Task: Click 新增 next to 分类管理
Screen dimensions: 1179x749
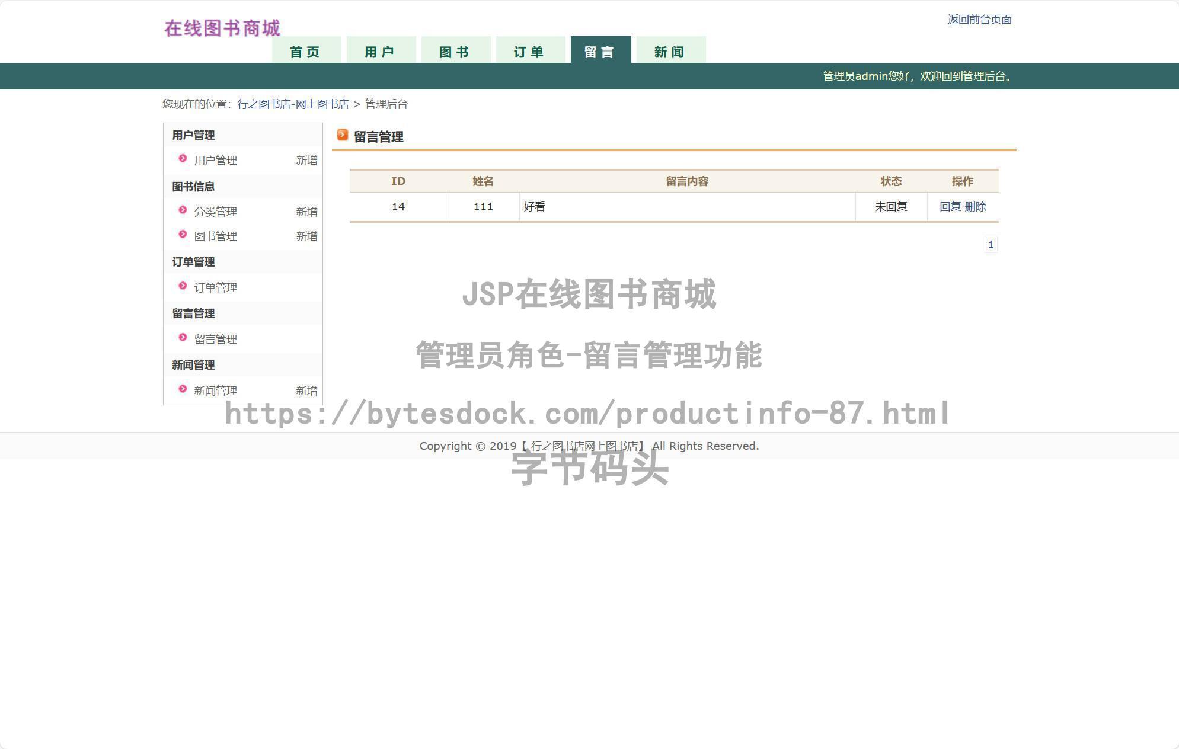Action: point(306,212)
